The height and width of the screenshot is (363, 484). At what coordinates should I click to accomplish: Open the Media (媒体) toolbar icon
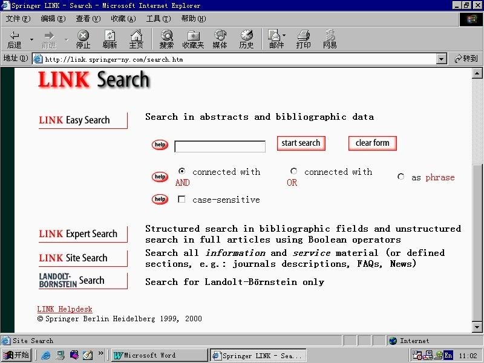pos(220,39)
